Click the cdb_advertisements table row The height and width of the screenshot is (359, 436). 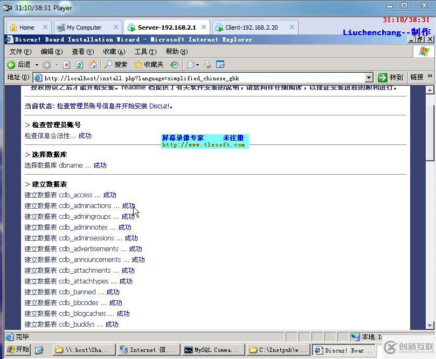84,248
